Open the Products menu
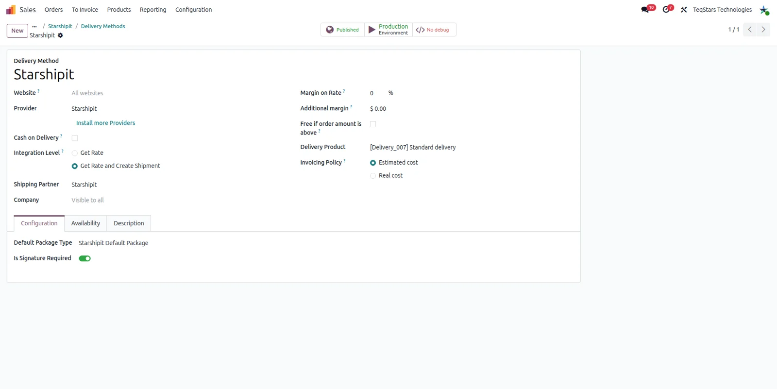Image resolution: width=777 pixels, height=389 pixels. point(119,10)
